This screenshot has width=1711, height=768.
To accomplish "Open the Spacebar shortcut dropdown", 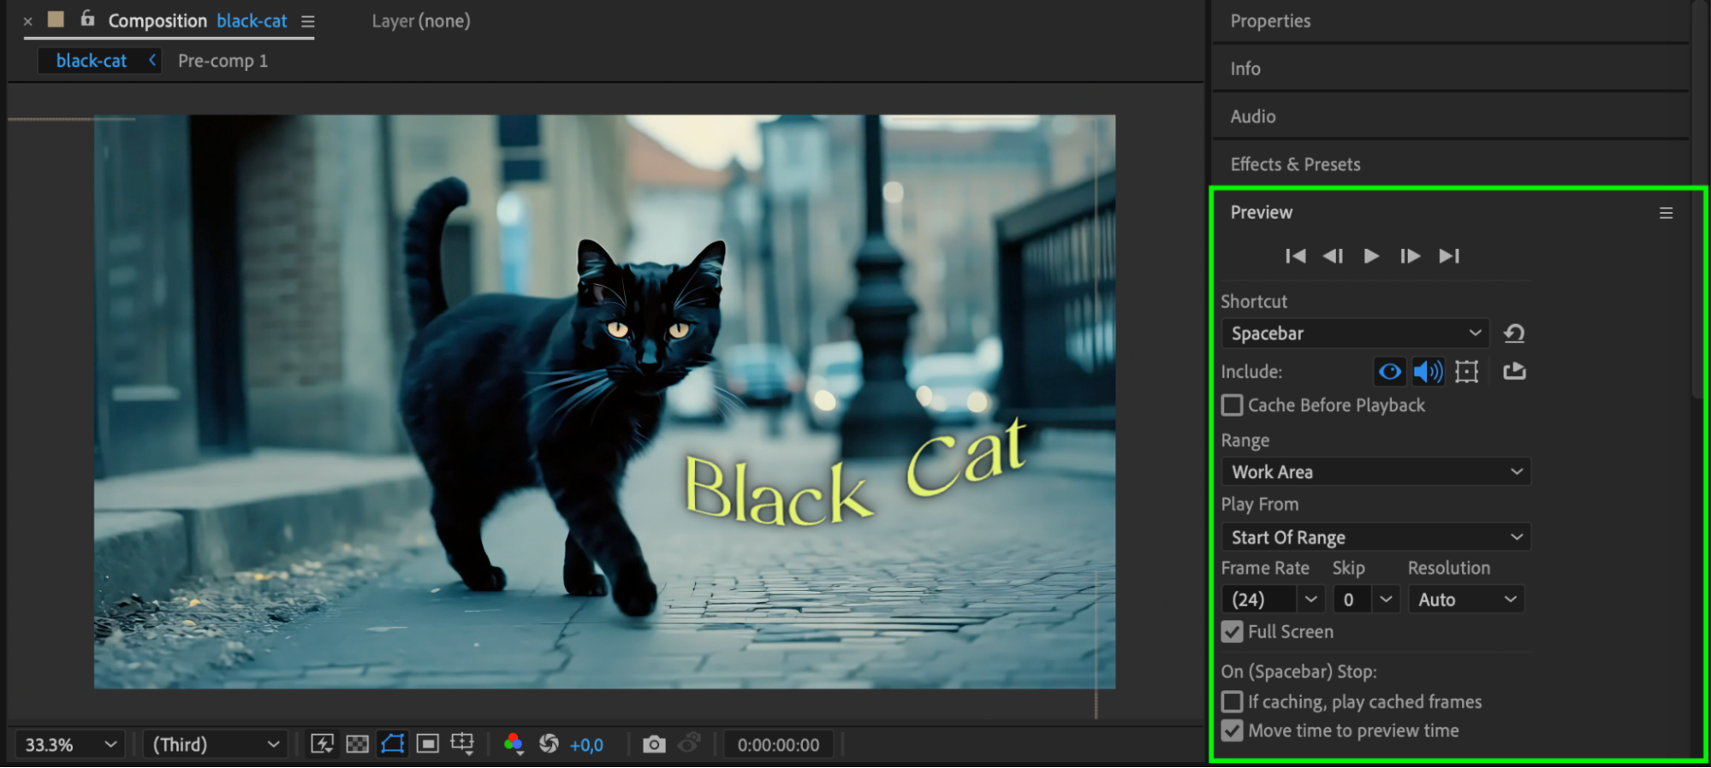I will 1355,334.
